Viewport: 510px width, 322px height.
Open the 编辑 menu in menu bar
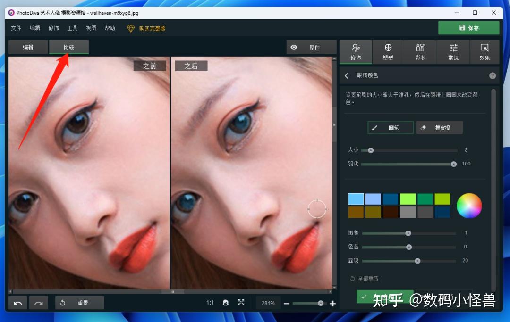[35, 28]
